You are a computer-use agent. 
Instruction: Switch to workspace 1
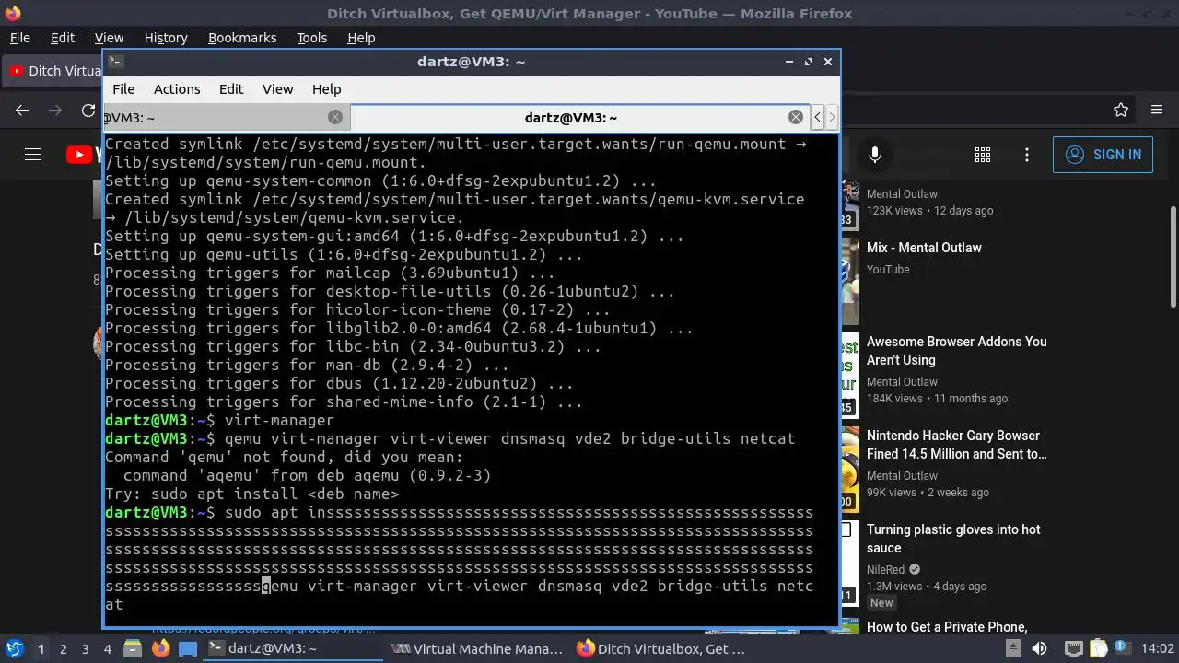point(41,649)
